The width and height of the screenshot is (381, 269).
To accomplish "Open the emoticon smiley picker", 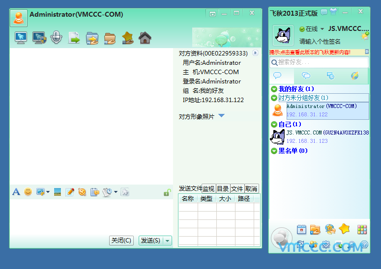I will (x=28, y=192).
